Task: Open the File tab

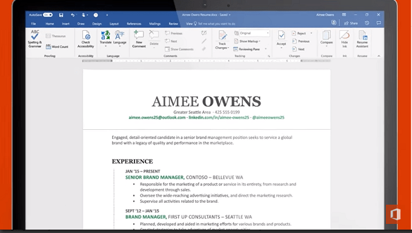Action: tap(33, 24)
